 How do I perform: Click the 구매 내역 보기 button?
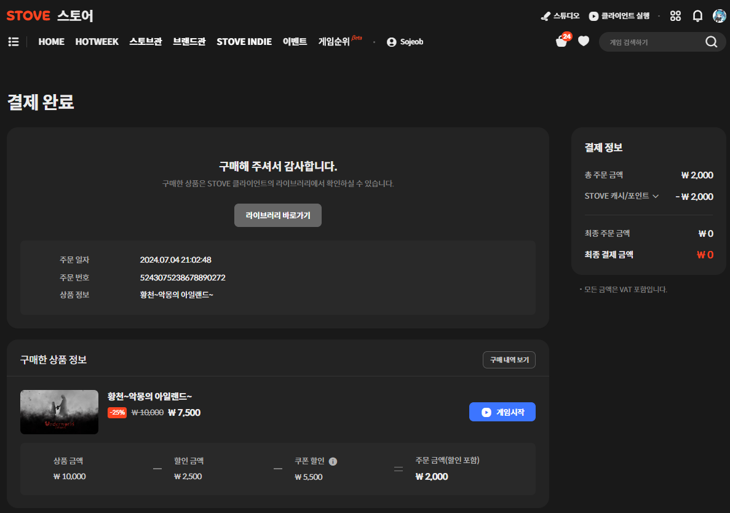[509, 360]
